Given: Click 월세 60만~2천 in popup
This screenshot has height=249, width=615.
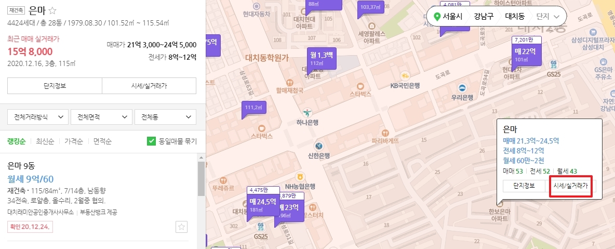Looking at the screenshot, I should [x=524, y=160].
